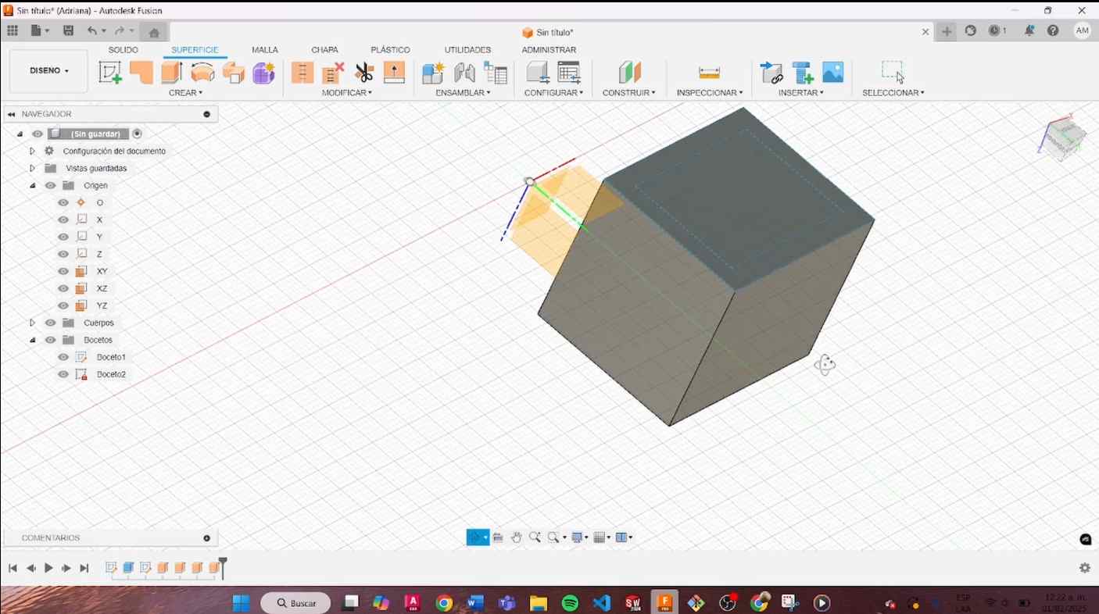
Task: Select the surface Extrude tool
Action: pos(172,73)
